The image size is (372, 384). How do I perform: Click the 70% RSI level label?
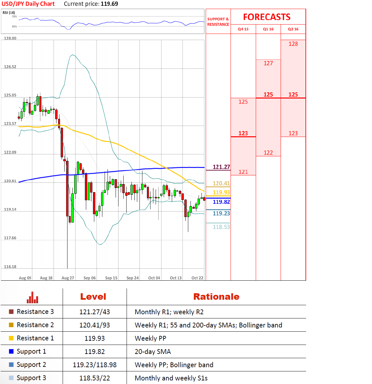[15, 17]
